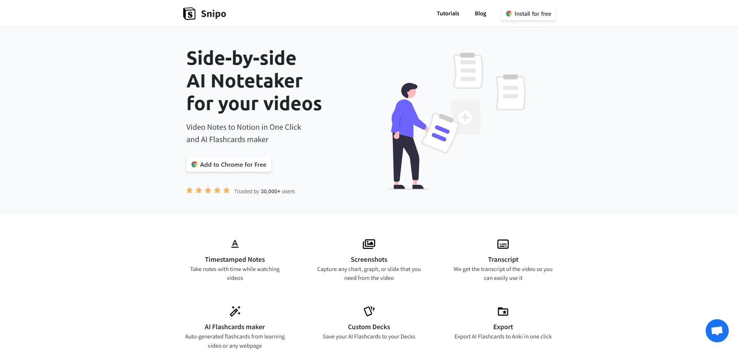Click the Timestamped Notes text icon
This screenshot has width=738, height=350.
click(235, 244)
